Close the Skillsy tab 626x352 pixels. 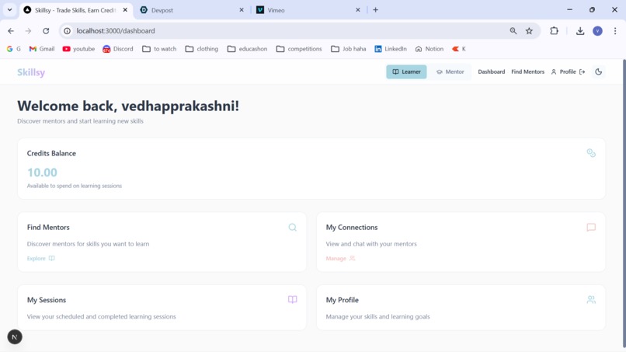click(x=125, y=10)
